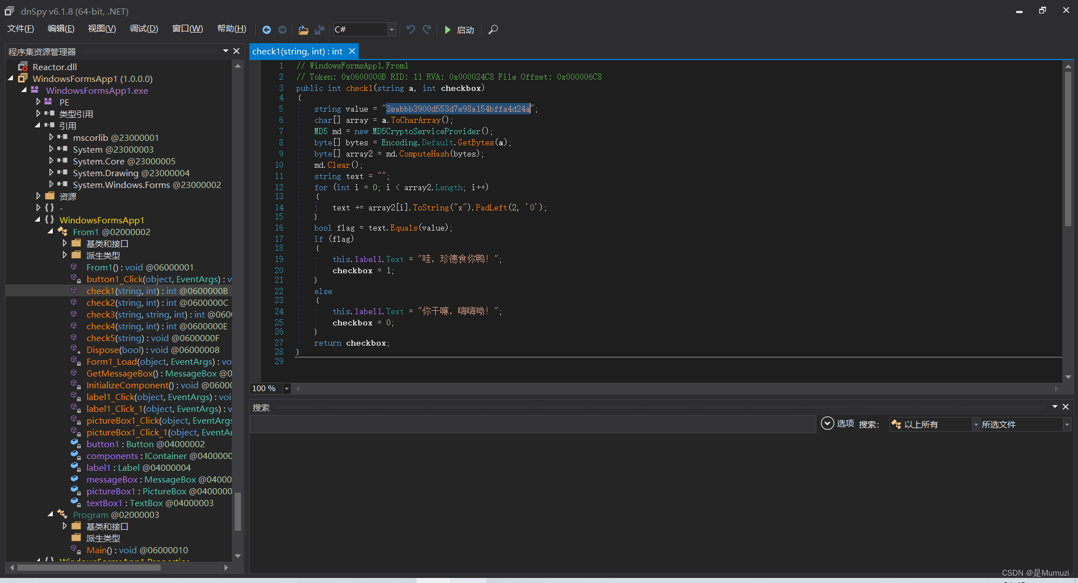The width and height of the screenshot is (1078, 583).
Task: Click the code editor vertical scrollbar
Action: [1068, 148]
